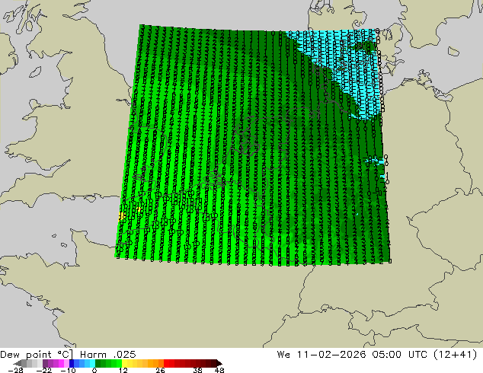Click the 'We 11-02-2026 05:00 UTC (12+41)' timestamp
483x373 pixels.
[x=377, y=355]
